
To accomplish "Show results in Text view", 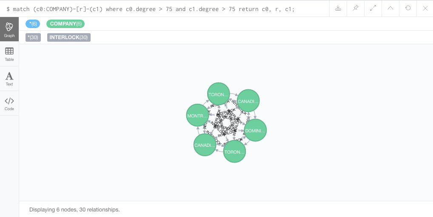I will [9, 79].
